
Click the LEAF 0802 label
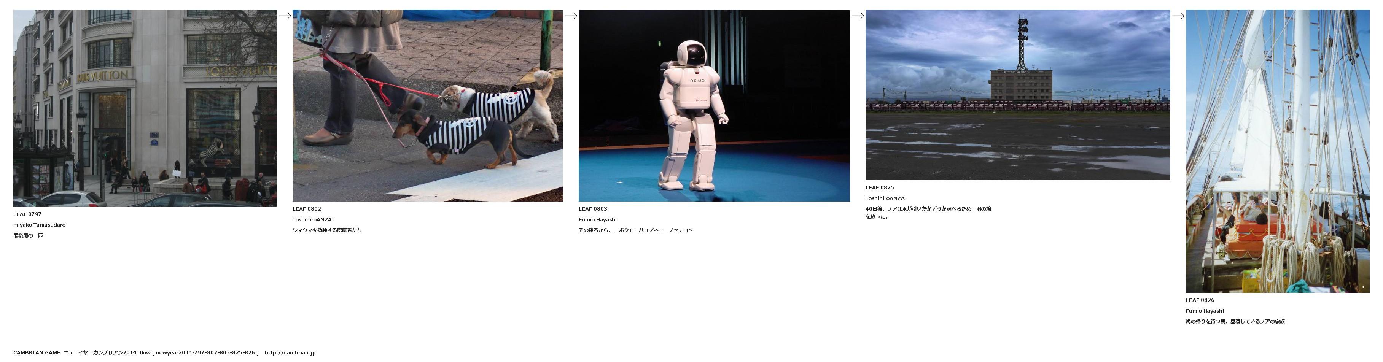click(307, 209)
